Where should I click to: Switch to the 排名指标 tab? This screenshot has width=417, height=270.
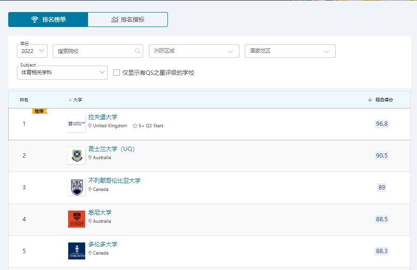128,20
